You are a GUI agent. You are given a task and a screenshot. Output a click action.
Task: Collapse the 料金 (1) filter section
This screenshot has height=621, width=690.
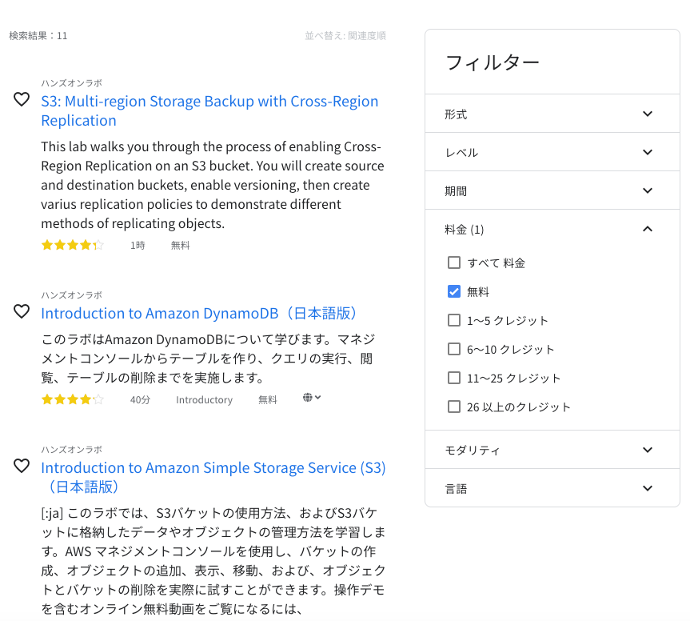pyautogui.click(x=552, y=229)
